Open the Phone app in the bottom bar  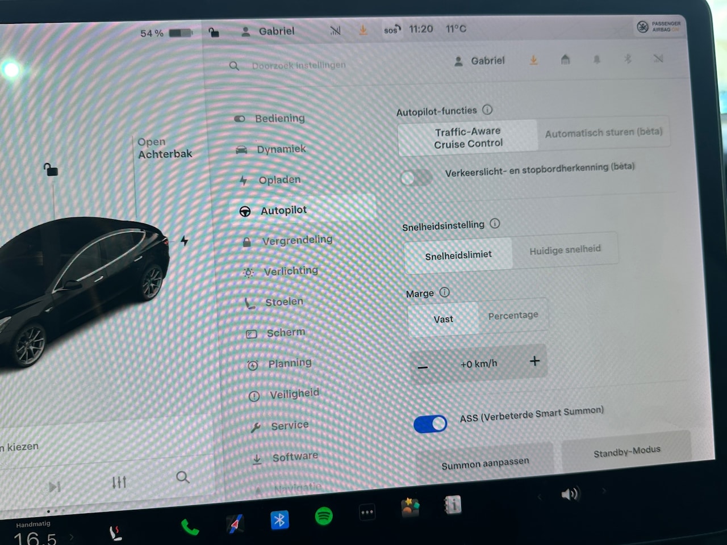(x=190, y=527)
